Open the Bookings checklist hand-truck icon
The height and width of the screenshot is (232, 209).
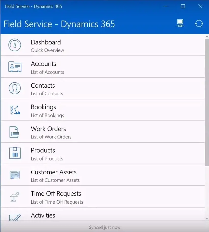click(x=15, y=110)
